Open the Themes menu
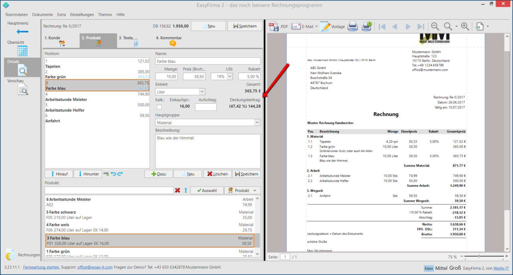The height and width of the screenshot is (275, 513). pos(105,15)
